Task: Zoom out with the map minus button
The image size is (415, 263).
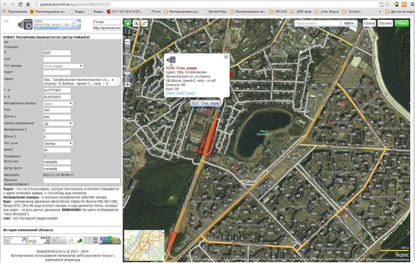Action: (x=127, y=42)
